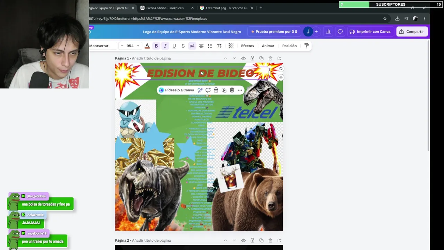Viewport: 444px width, 250px height.
Task: Toggle strikethrough formatting
Action: point(183,46)
